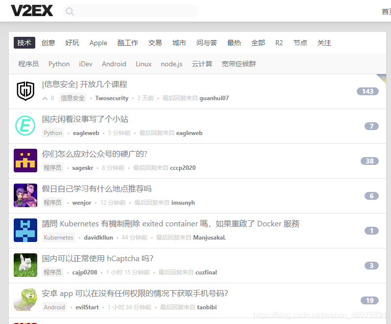
Task: Select the 技术 tab
Action: pyautogui.click(x=24, y=43)
